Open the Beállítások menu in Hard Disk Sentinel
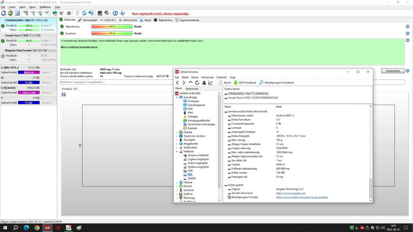The height and width of the screenshot is (232, 413). 45,7
